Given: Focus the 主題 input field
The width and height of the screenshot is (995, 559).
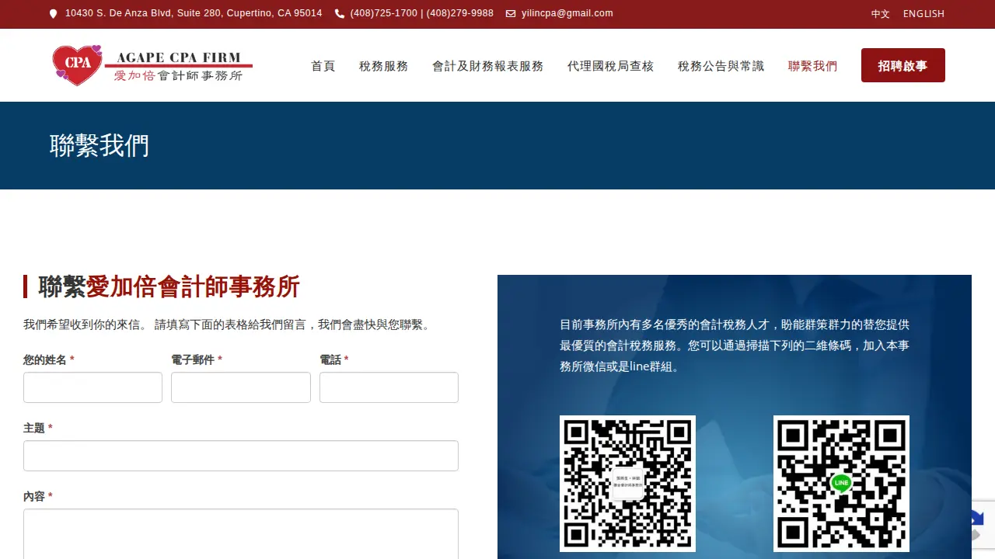Looking at the screenshot, I should point(241,456).
